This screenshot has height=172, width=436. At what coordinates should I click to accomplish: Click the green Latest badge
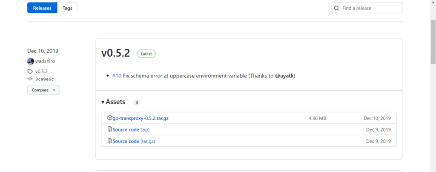click(146, 54)
